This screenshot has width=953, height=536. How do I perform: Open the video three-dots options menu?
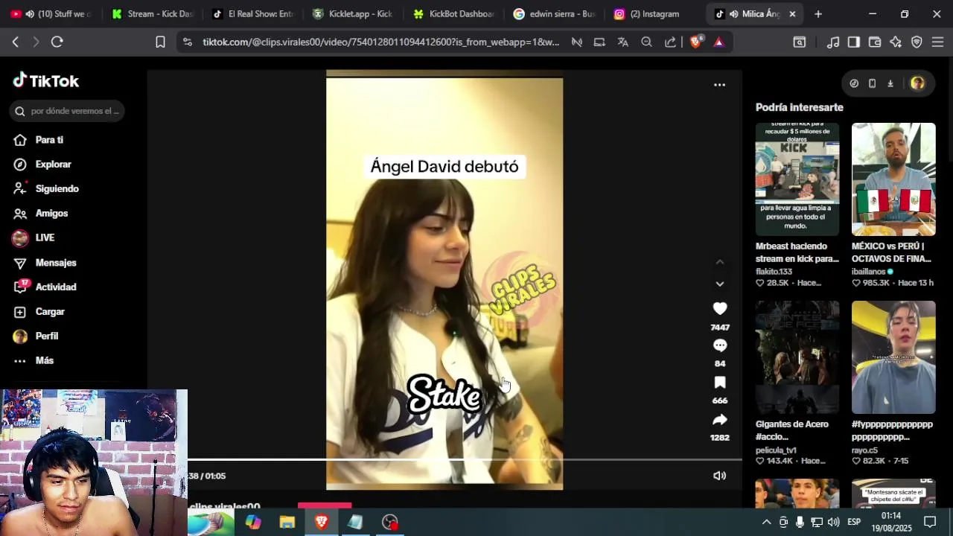[x=719, y=85]
